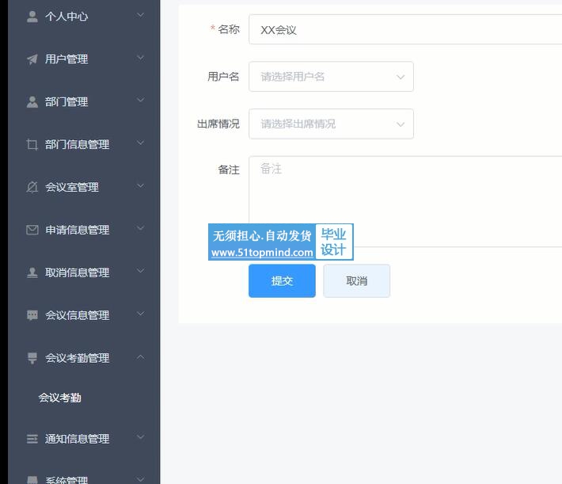The height and width of the screenshot is (484, 562).
Task: Focus the 名称 input with XX会议
Action: (405, 29)
